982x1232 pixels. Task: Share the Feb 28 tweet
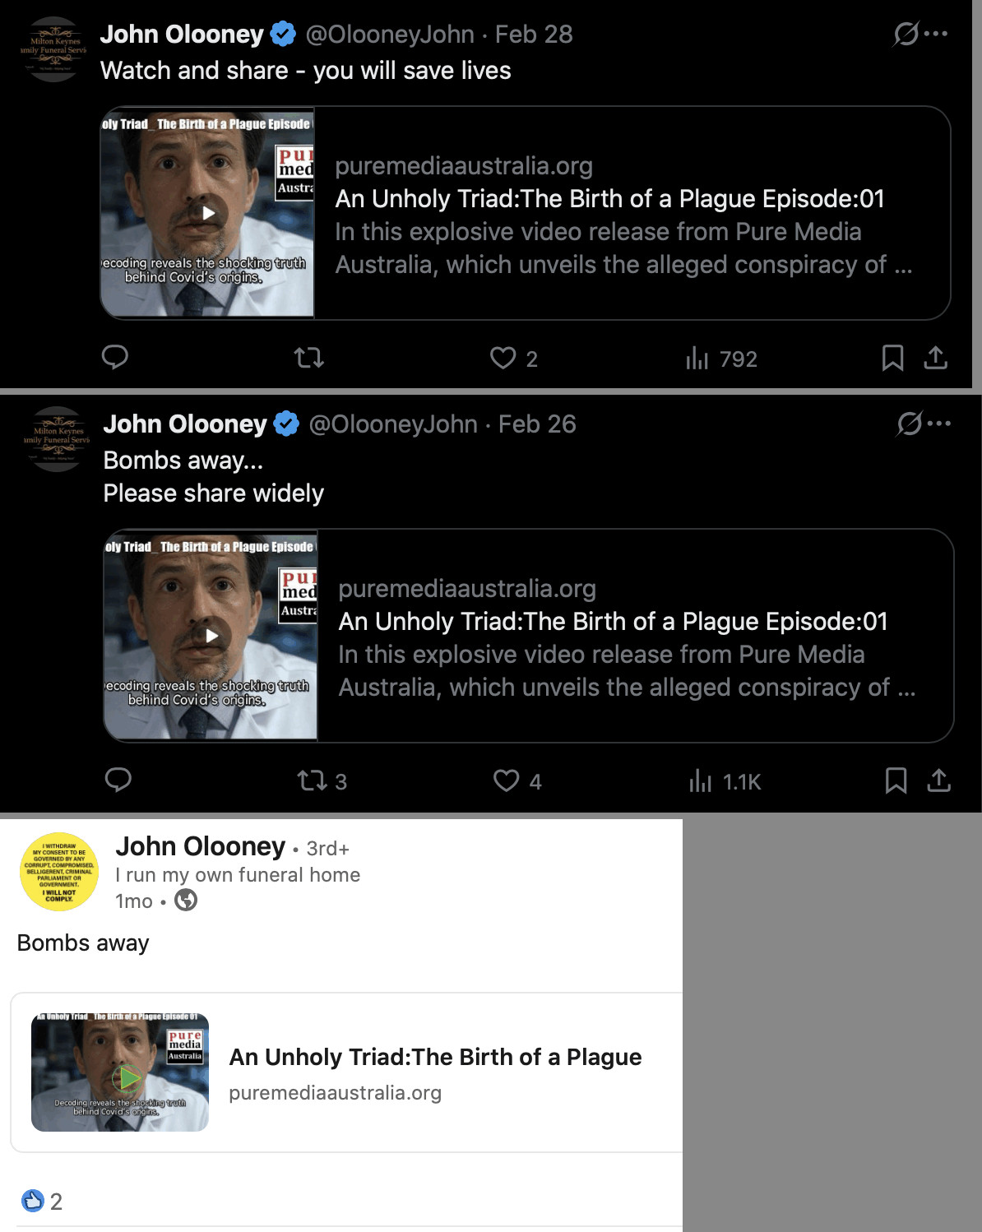936,358
